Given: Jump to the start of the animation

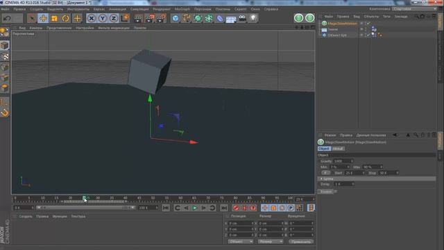Looking at the screenshot, I should click(x=166, y=208).
